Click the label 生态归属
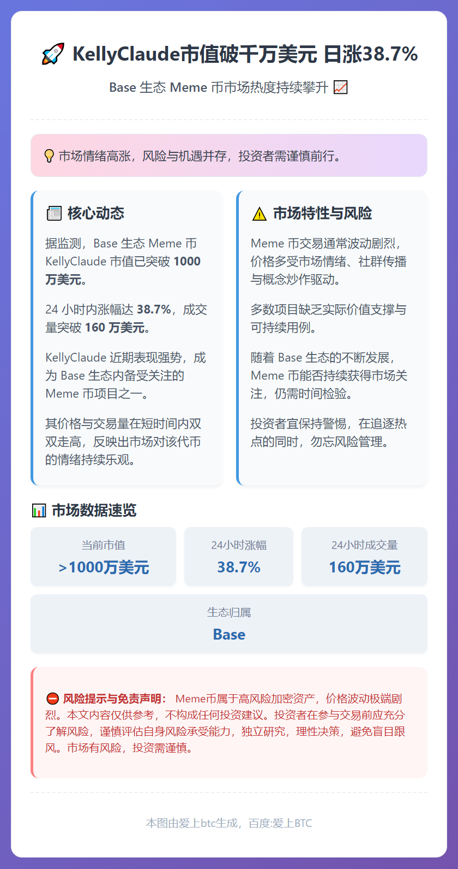The height and width of the screenshot is (869, 458). [x=229, y=612]
